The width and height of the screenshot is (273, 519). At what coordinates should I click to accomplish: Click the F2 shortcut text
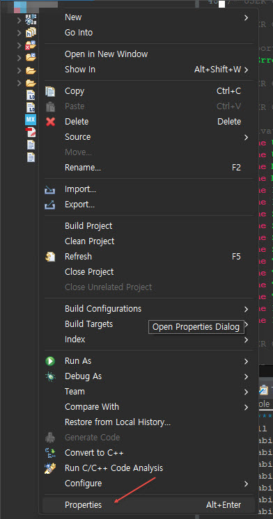tap(236, 168)
